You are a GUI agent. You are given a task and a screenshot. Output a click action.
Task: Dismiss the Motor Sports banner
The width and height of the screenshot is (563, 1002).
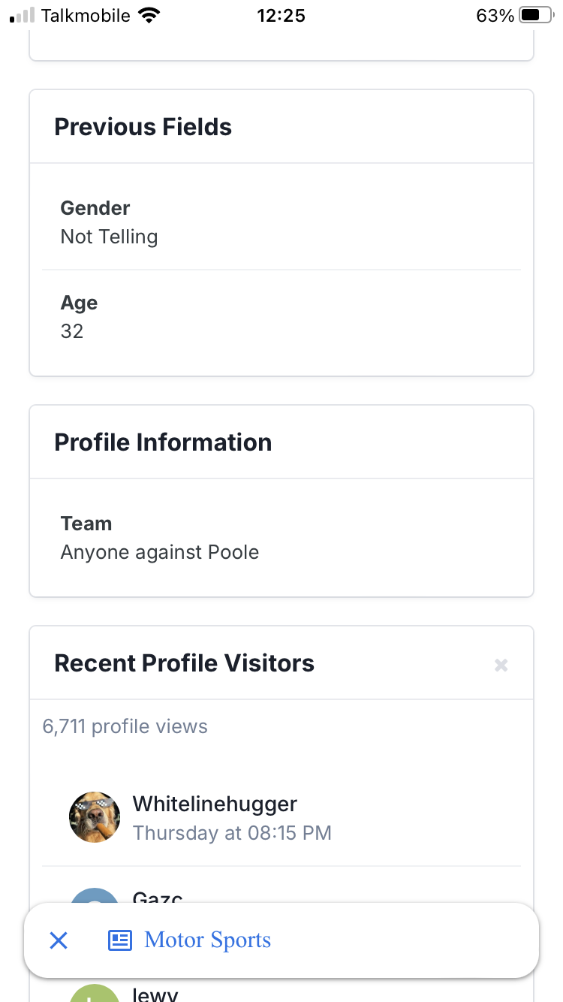59,940
